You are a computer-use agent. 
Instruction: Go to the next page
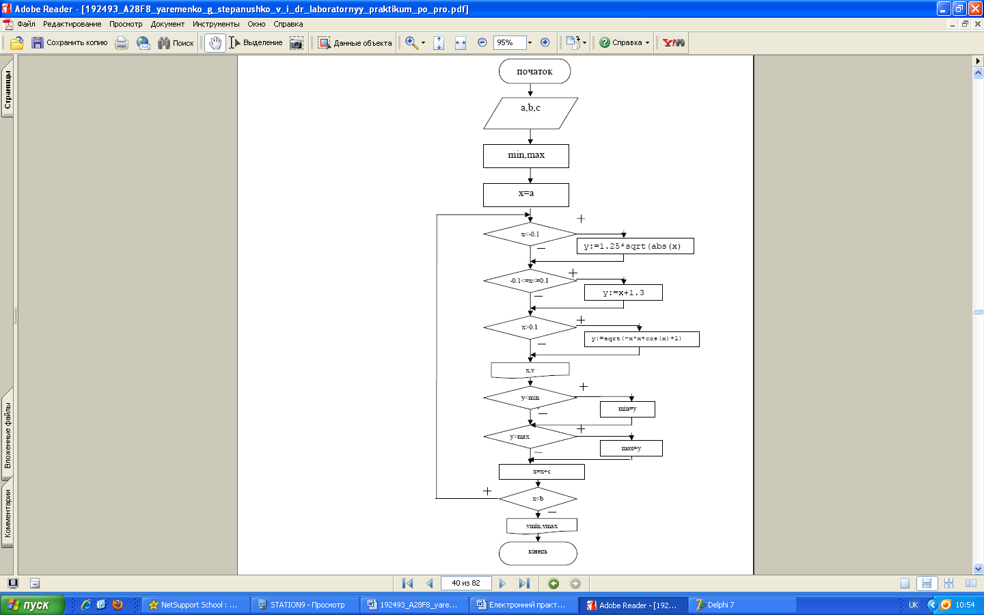tap(502, 584)
